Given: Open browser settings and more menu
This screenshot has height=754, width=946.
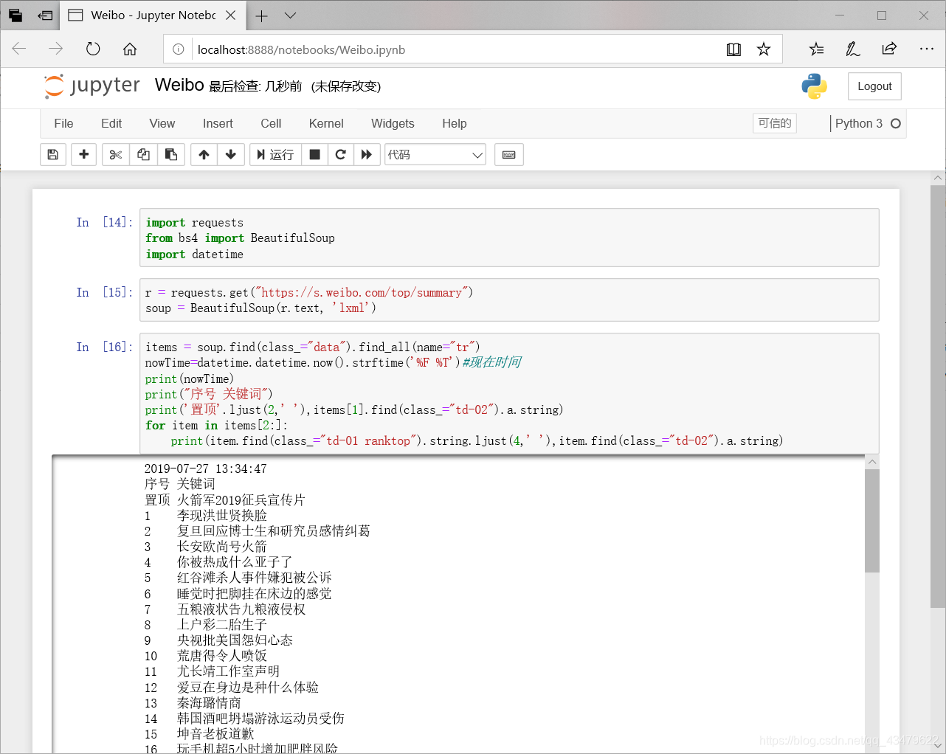Looking at the screenshot, I should 927,49.
